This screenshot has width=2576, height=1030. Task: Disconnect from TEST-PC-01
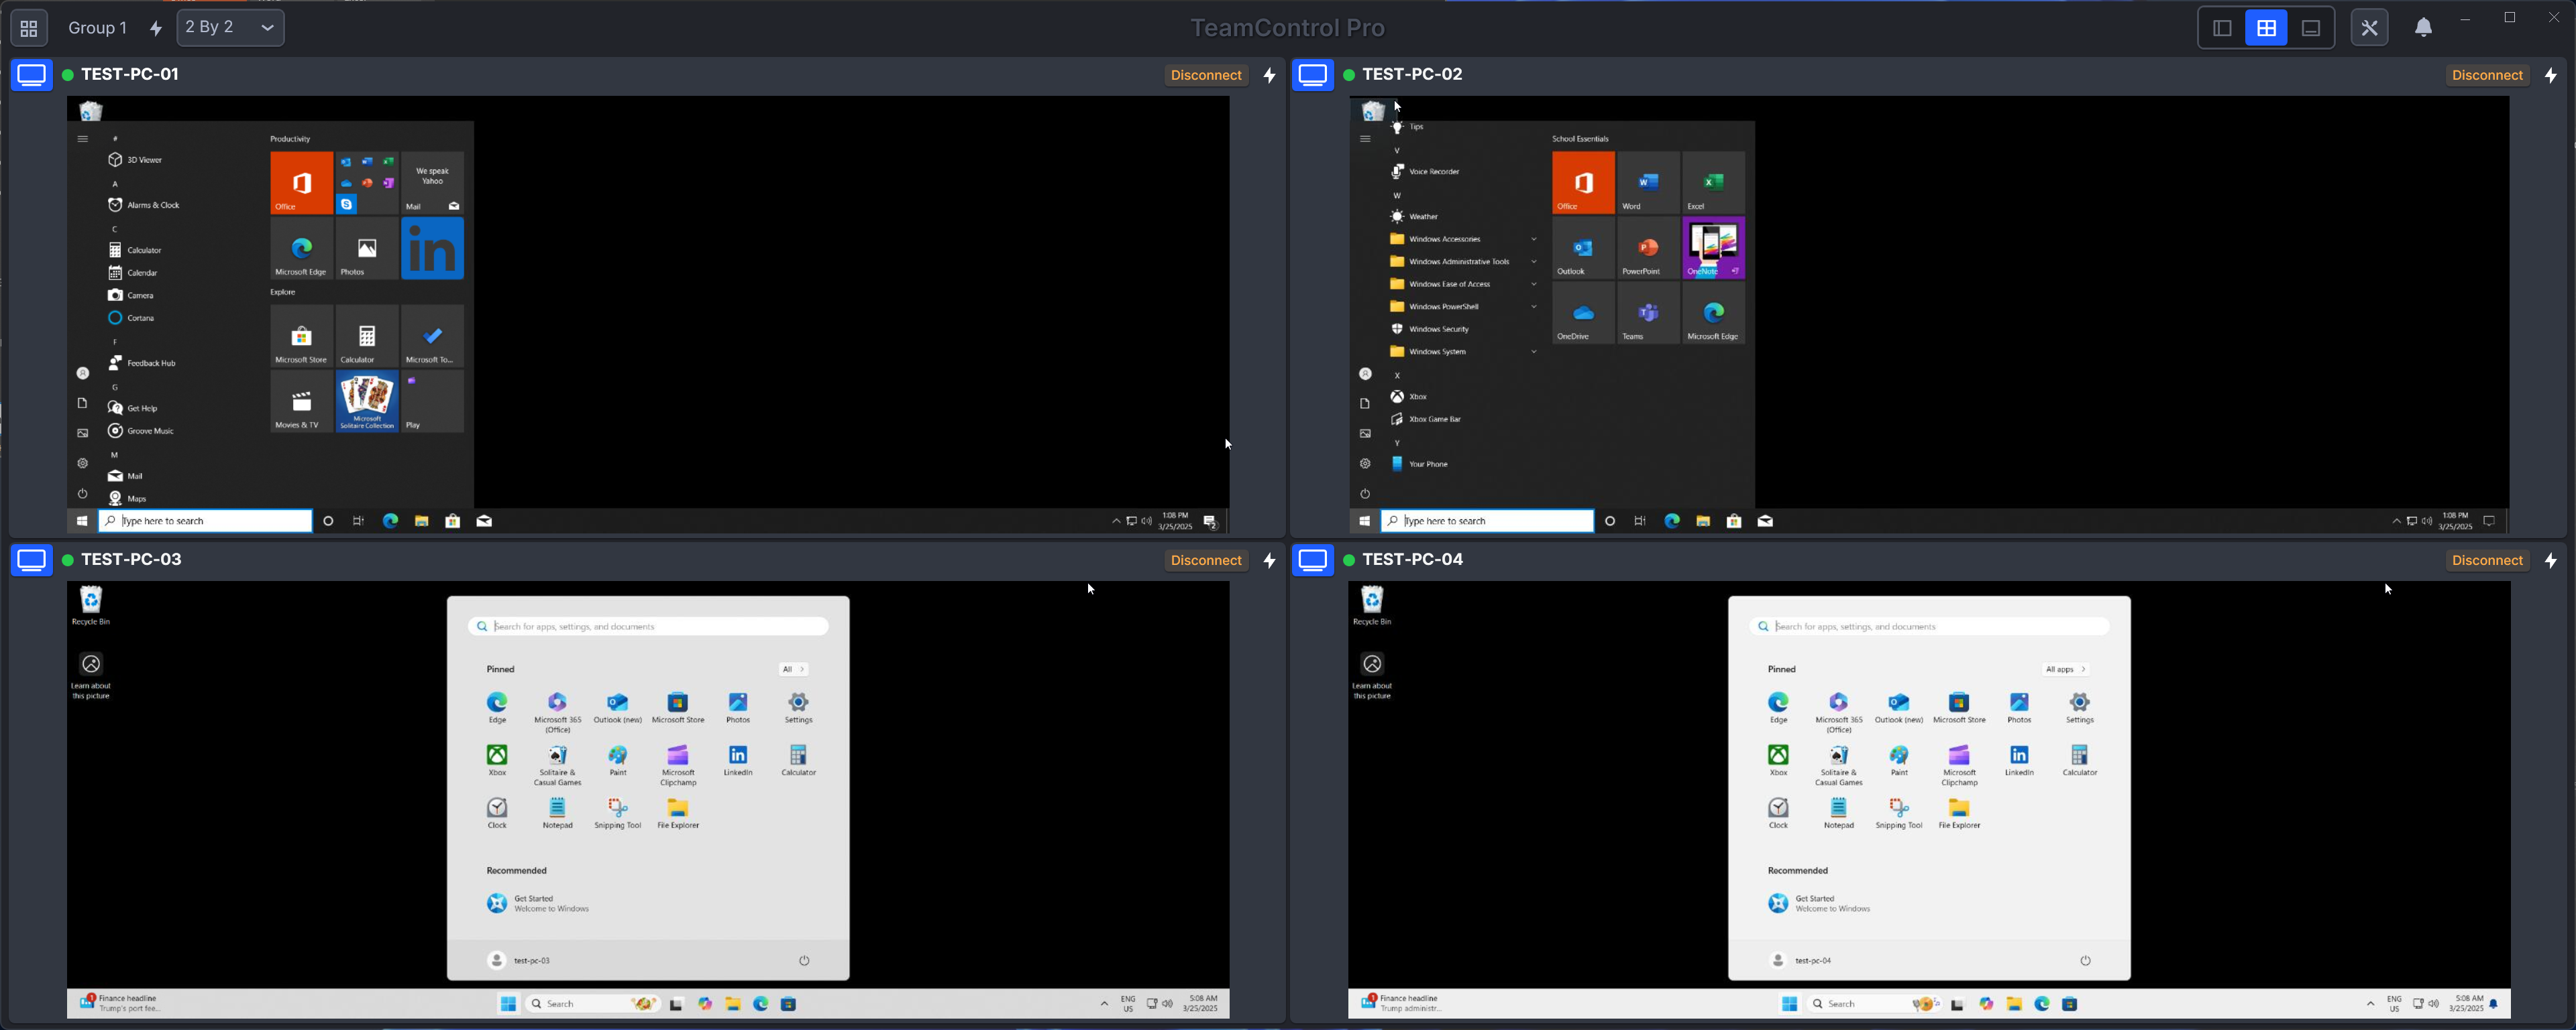(1206, 75)
